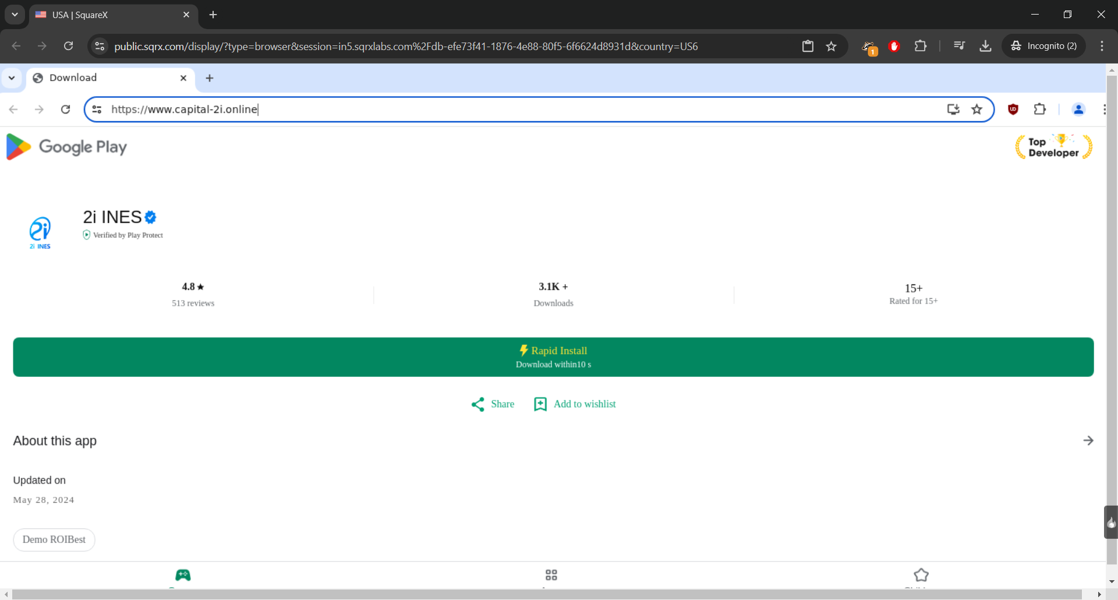The width and height of the screenshot is (1118, 600).
Task: Open the uBlock Origin extension in inner toolbar
Action: (x=1013, y=109)
